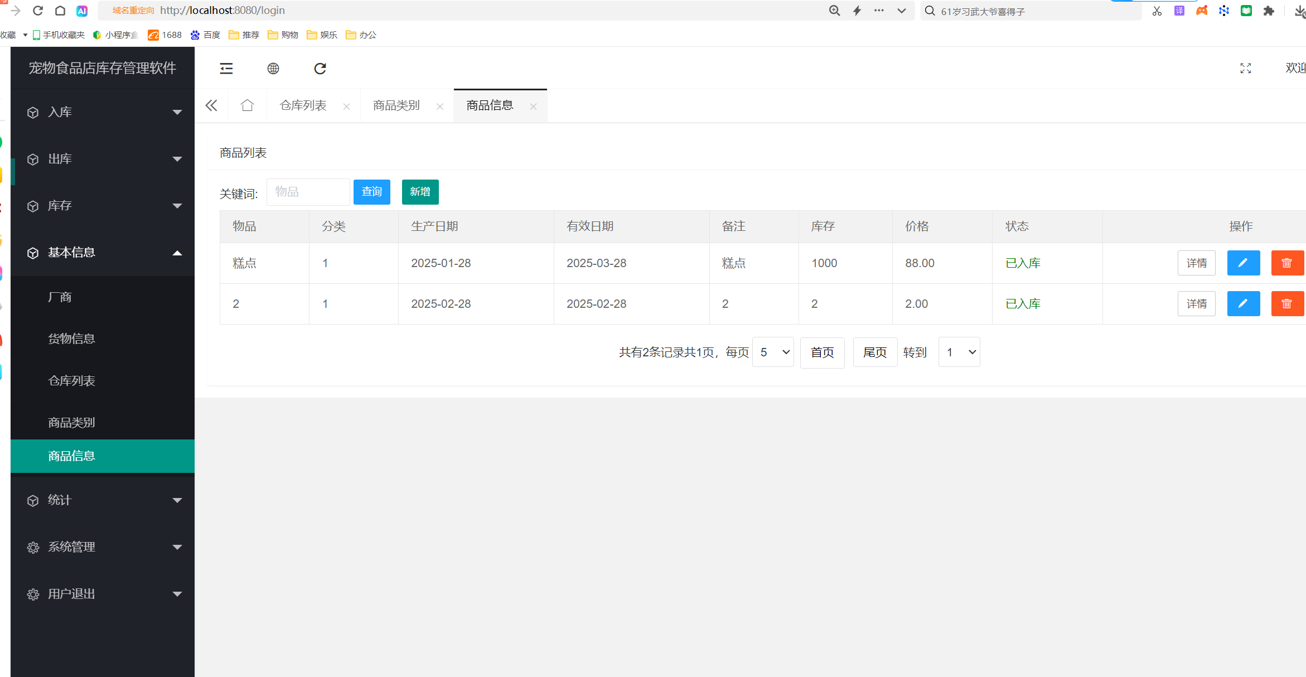1306x677 pixels.
Task: Toggle fullscreen with the expand icon
Action: point(1246,68)
